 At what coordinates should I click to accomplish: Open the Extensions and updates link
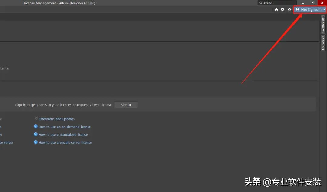click(x=57, y=119)
